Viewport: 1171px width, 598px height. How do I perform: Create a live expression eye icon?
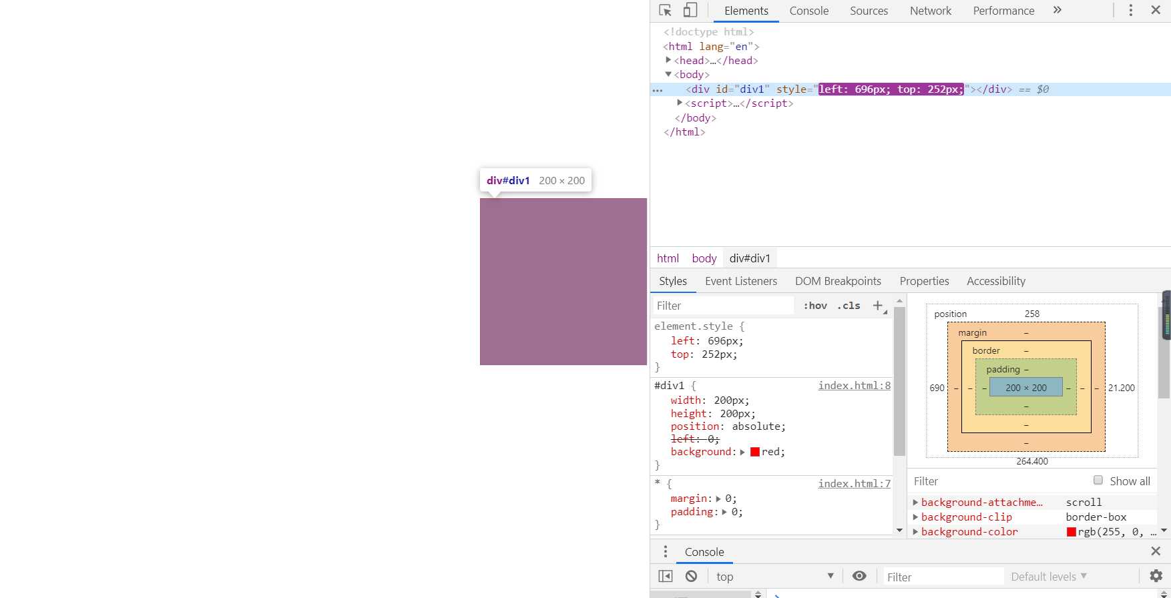coord(859,577)
